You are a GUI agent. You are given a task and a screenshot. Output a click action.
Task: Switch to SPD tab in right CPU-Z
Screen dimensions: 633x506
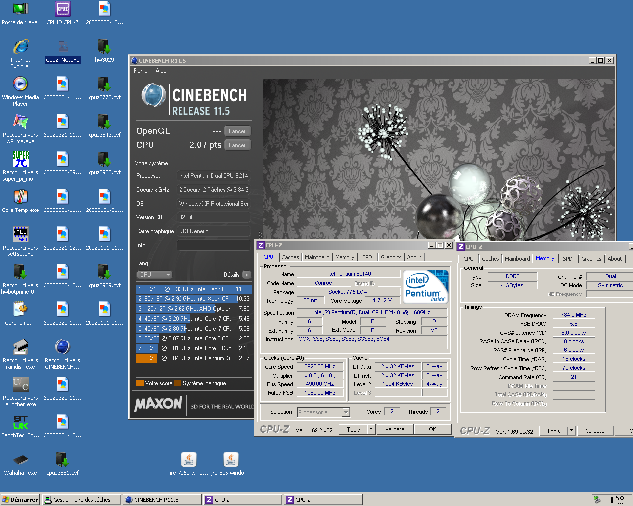coord(568,259)
